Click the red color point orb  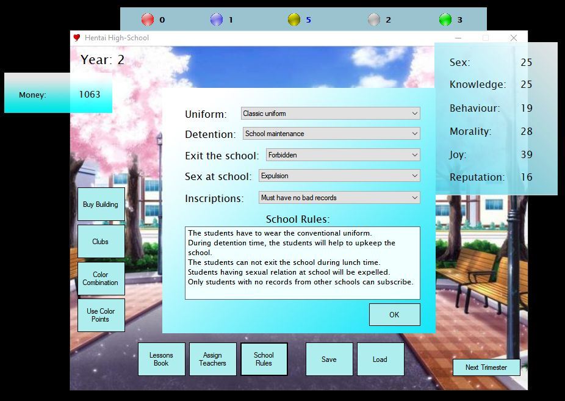(x=148, y=20)
